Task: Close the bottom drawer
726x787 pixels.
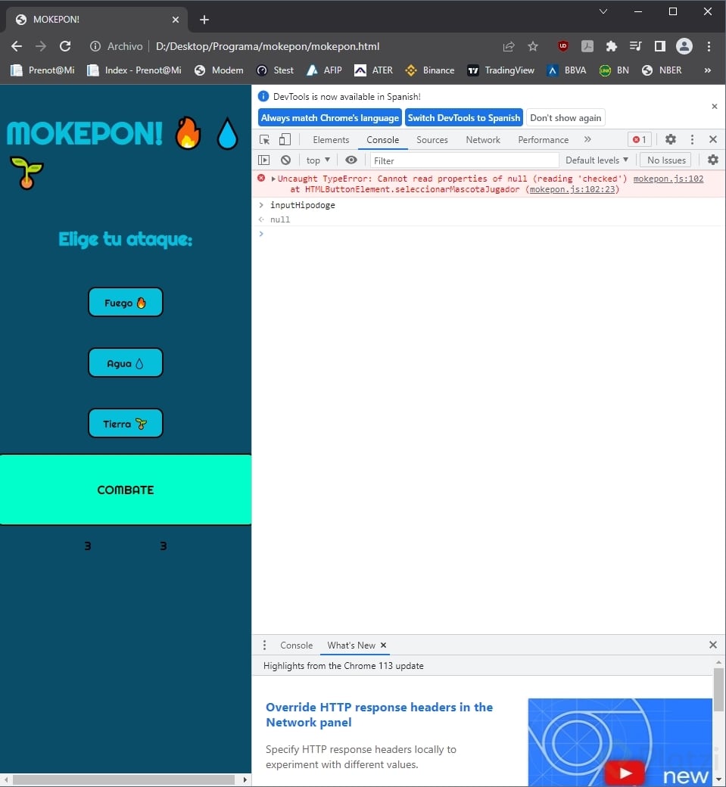Action: tap(713, 645)
